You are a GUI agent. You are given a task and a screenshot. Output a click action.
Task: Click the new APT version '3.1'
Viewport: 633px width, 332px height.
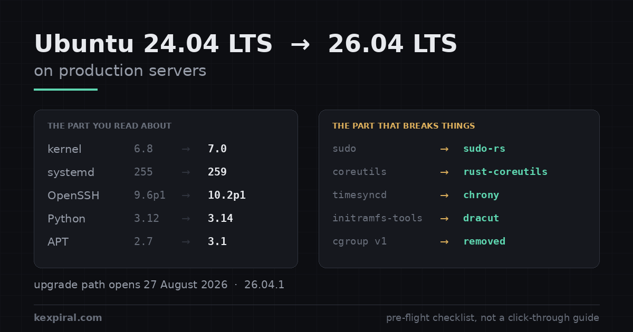tap(217, 242)
